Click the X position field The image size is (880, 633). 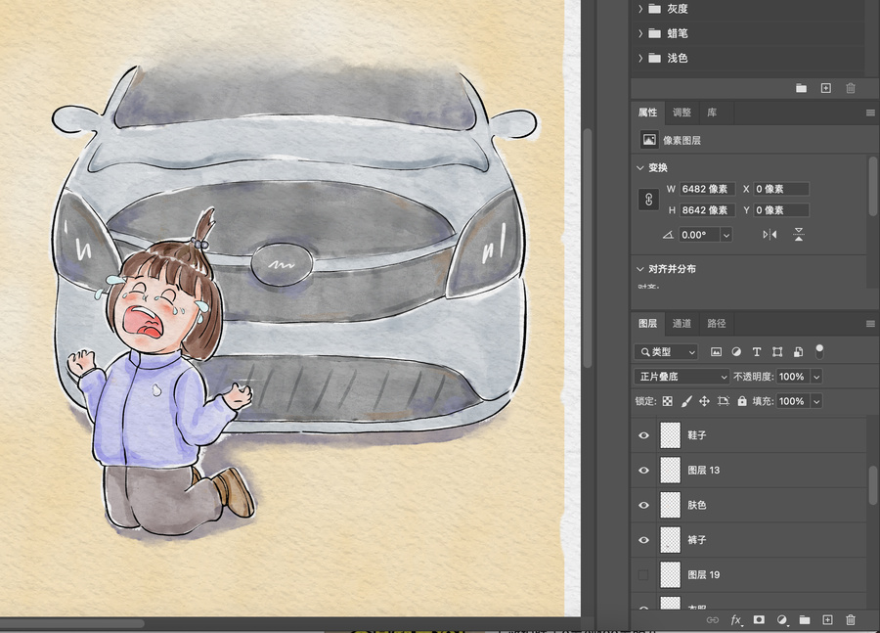781,189
